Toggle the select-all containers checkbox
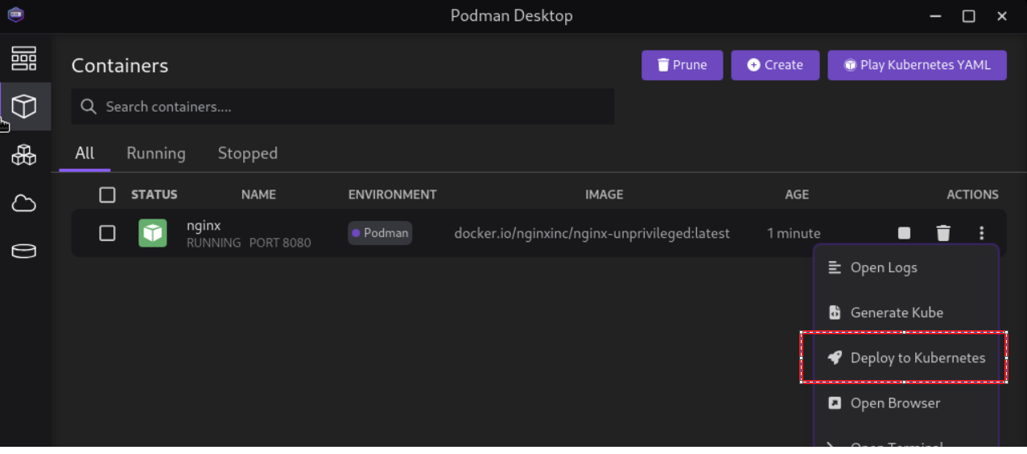This screenshot has height=454, width=1027. [107, 194]
